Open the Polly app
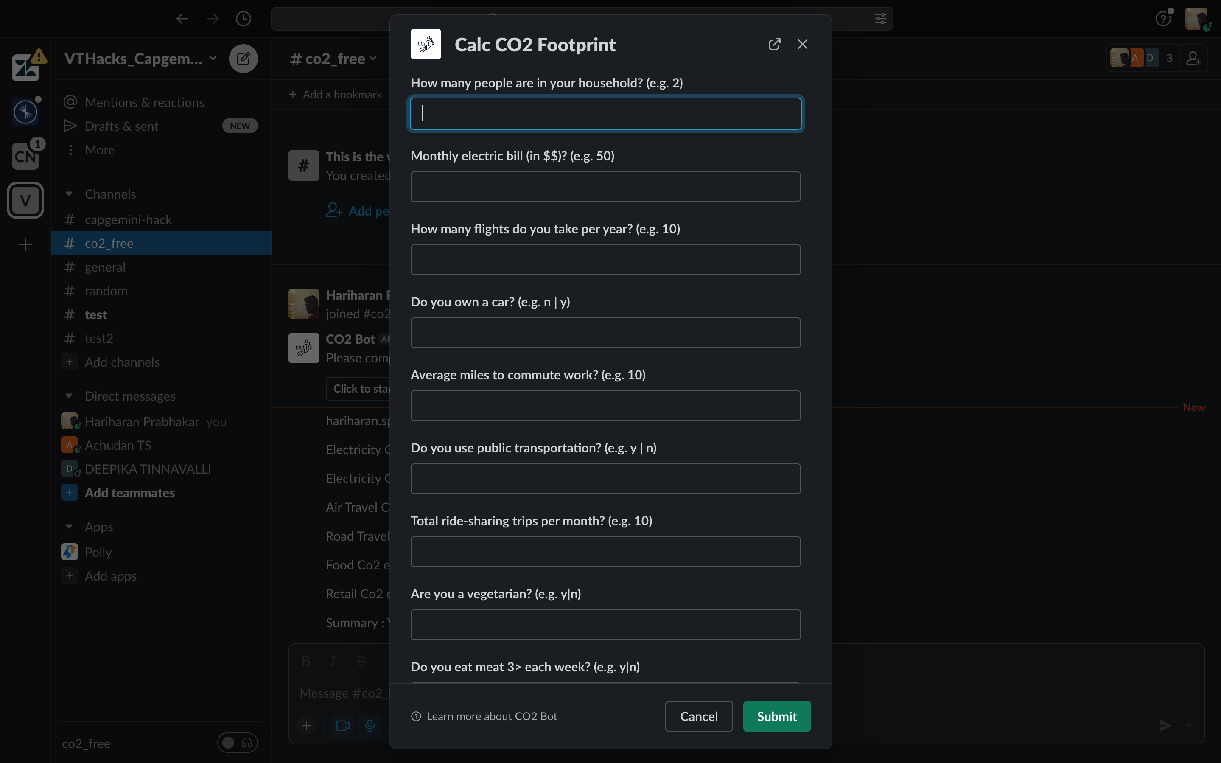 point(98,552)
